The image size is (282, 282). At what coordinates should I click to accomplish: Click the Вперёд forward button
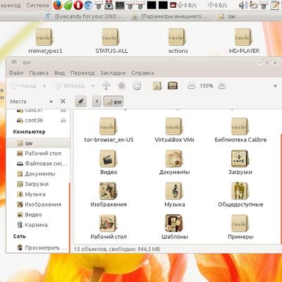pyautogui.click(x=70, y=86)
